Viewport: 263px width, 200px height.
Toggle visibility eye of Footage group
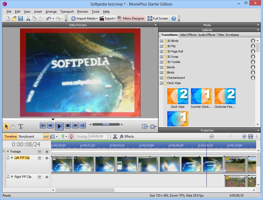pos(47,152)
